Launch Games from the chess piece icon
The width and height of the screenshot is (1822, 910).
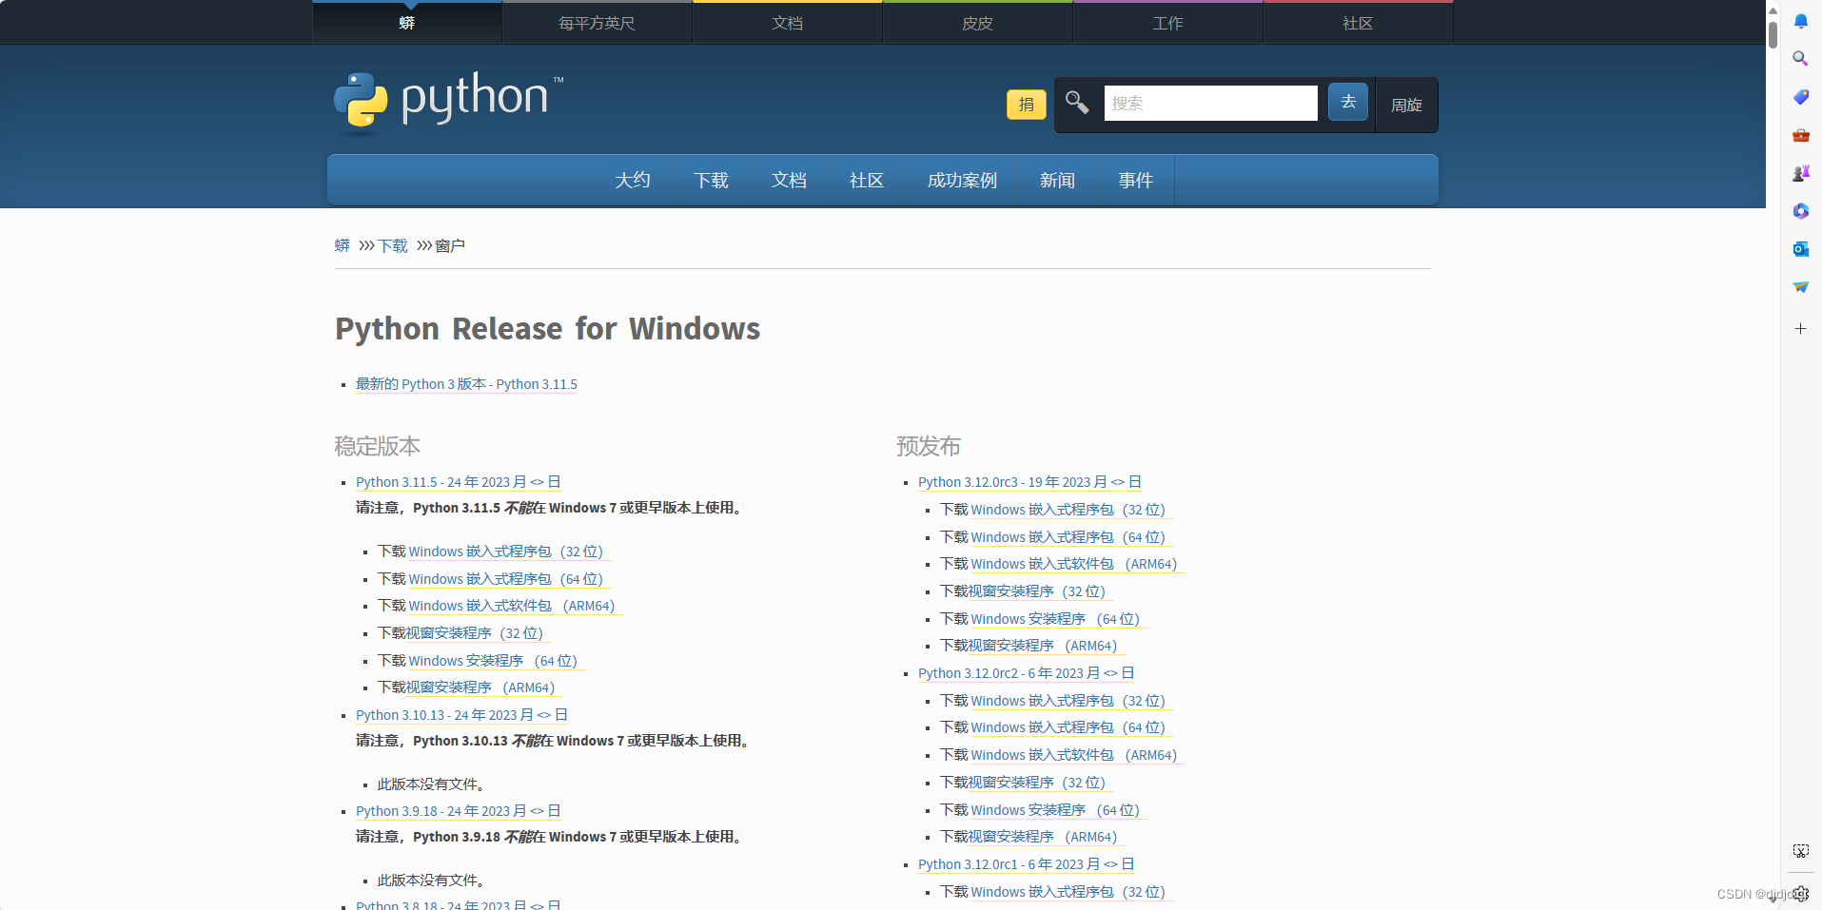point(1799,173)
